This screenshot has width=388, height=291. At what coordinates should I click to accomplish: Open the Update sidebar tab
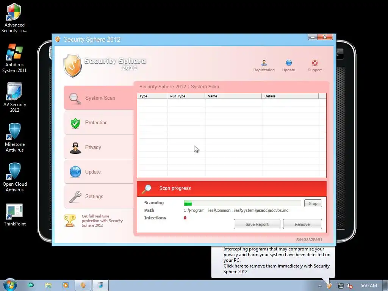pyautogui.click(x=99, y=172)
